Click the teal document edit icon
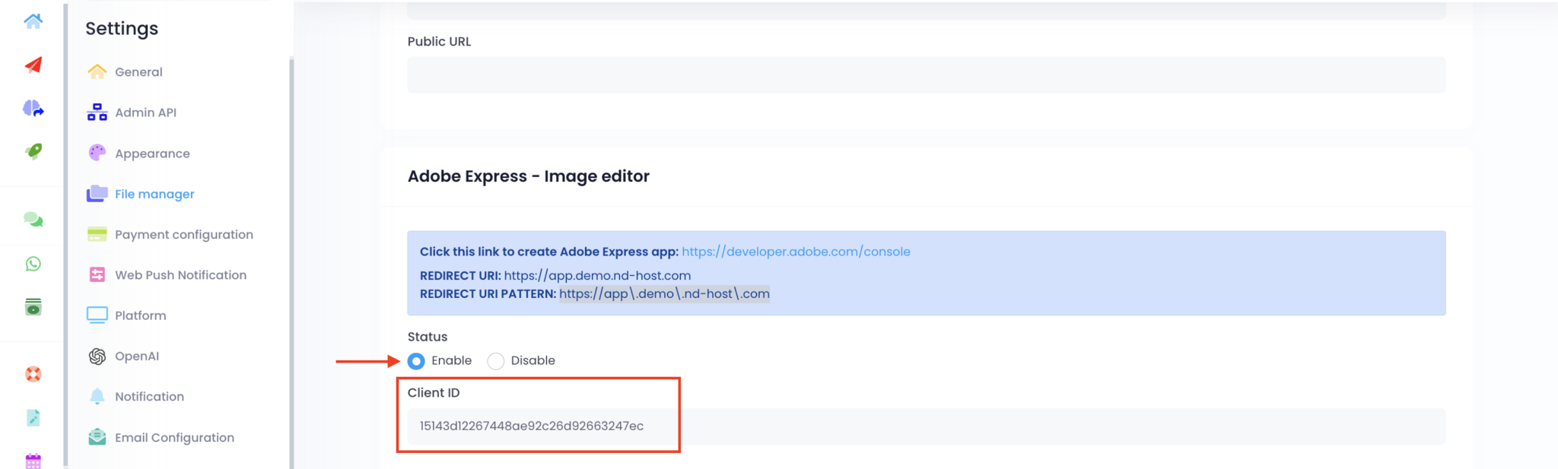The width and height of the screenshot is (1558, 469). [33, 417]
